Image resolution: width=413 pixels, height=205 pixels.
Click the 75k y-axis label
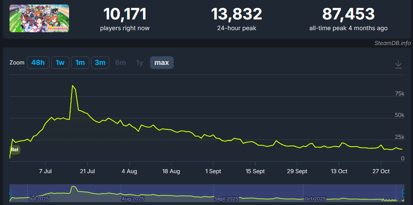(400, 94)
